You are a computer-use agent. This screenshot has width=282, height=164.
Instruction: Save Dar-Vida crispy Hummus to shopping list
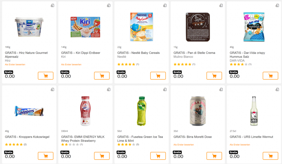277,6
